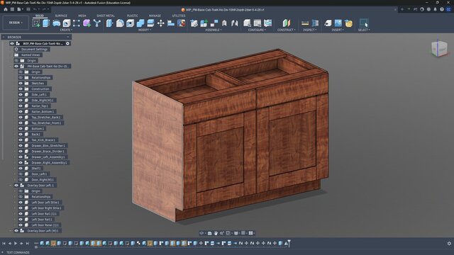454x255 pixels.
Task: Open the Text Commands bar
Action: (x=18, y=252)
